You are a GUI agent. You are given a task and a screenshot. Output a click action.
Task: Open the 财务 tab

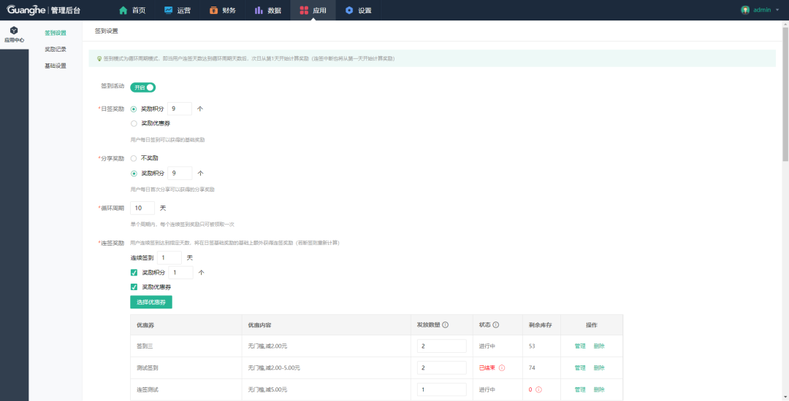pos(223,10)
